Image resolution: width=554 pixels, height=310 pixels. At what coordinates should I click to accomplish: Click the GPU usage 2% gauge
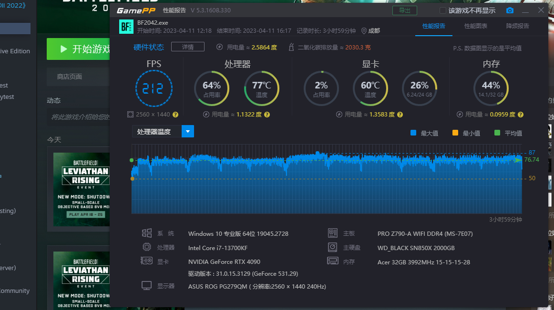321,88
